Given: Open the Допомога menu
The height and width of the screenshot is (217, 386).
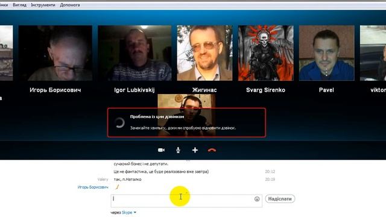Looking at the screenshot, I should click(x=70, y=5).
